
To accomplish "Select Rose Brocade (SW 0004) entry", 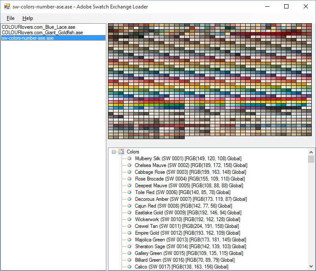I will click(x=190, y=179).
